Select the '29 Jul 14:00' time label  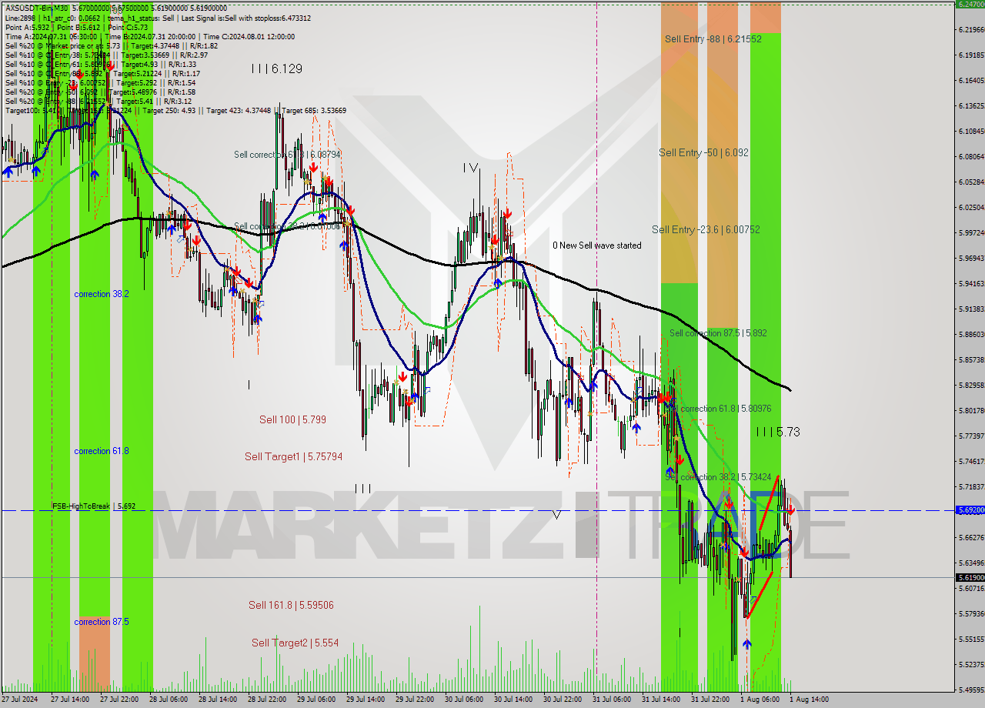point(365,700)
